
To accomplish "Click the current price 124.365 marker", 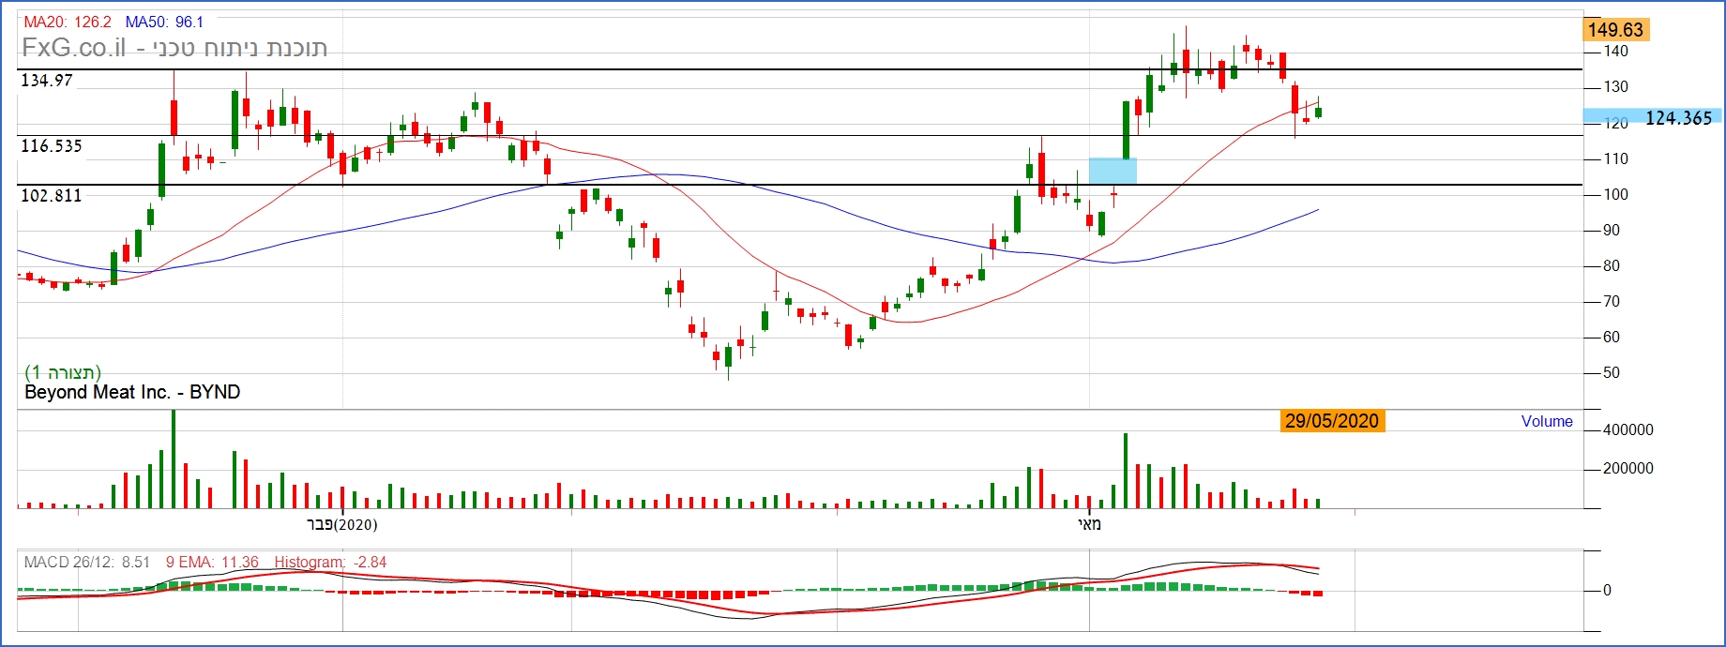I will coord(1652,117).
